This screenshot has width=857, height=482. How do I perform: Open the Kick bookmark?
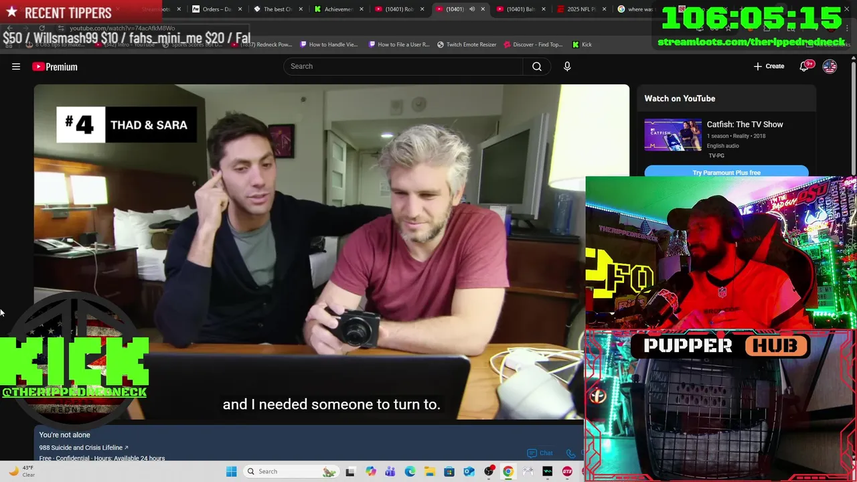[582, 44]
